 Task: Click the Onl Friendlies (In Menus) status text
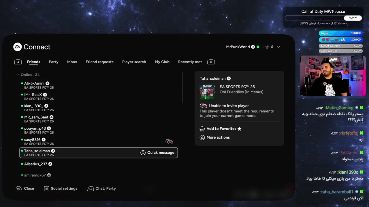(x=242, y=92)
